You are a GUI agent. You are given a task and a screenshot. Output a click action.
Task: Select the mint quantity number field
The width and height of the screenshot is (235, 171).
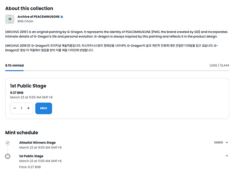pos(22,108)
